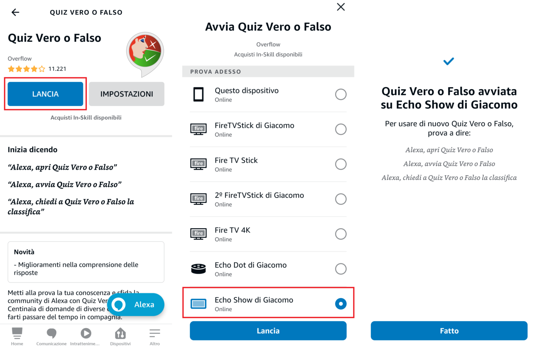The width and height of the screenshot is (533, 350).
Task: Choose the Fire TV 4K radio button
Action: (x=341, y=234)
